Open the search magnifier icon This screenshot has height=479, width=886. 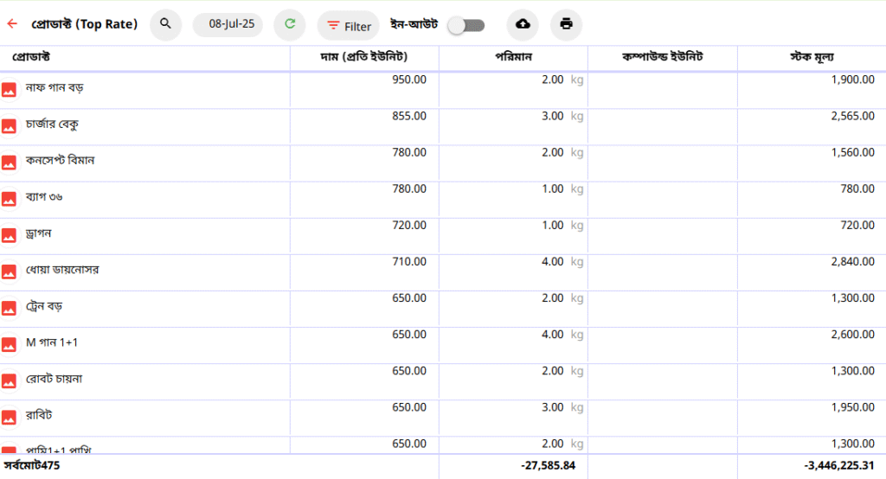pos(165,23)
